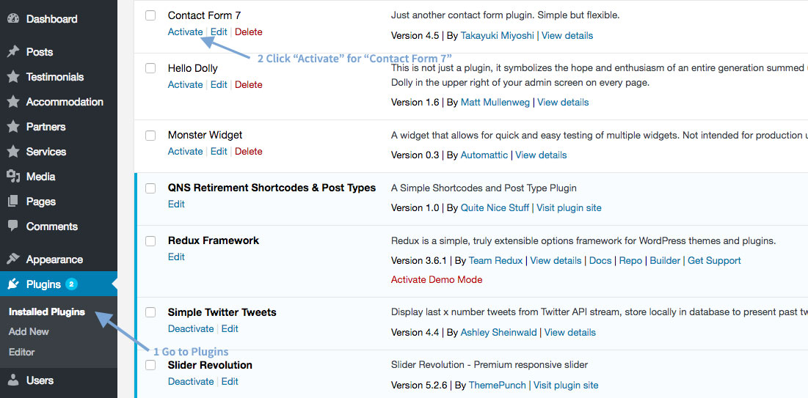Click Activate Demo Mode for Redux
The image size is (808, 398).
tap(437, 279)
